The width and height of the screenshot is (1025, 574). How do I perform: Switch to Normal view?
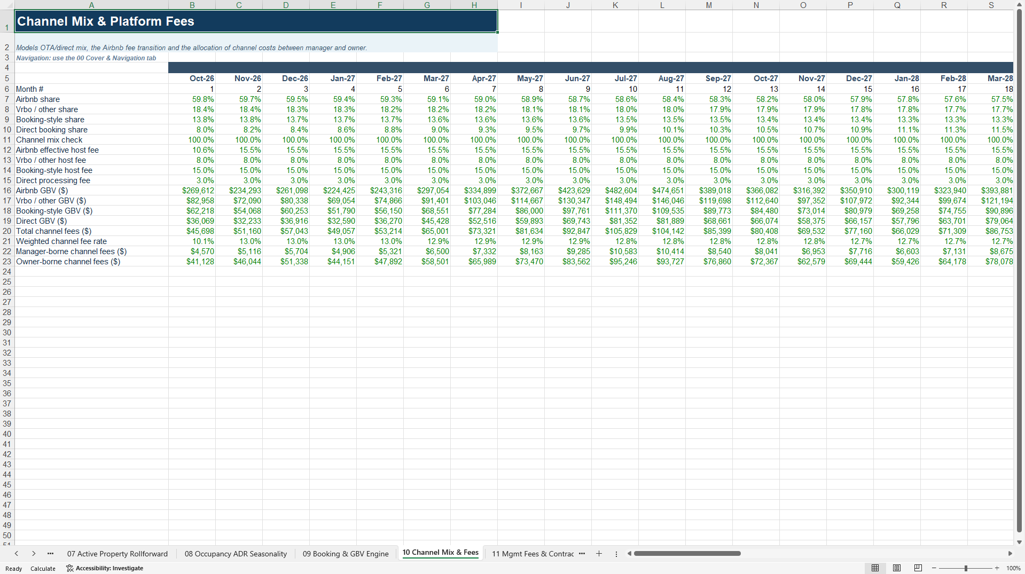tap(875, 568)
